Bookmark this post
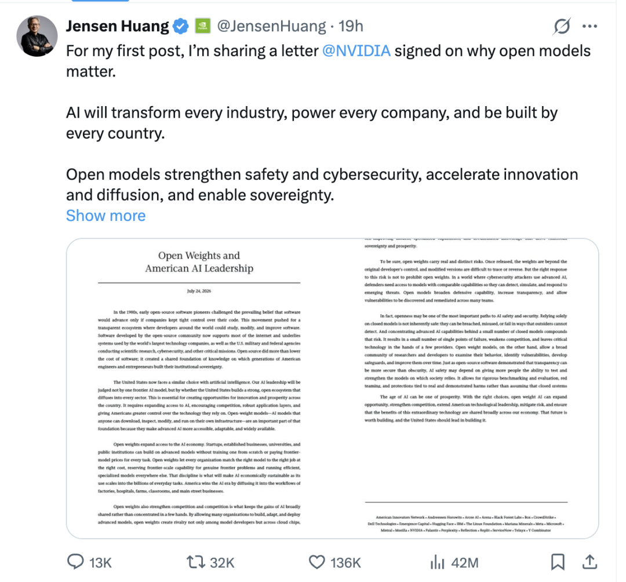Viewport: 626px width, 582px height. pyautogui.click(x=558, y=562)
